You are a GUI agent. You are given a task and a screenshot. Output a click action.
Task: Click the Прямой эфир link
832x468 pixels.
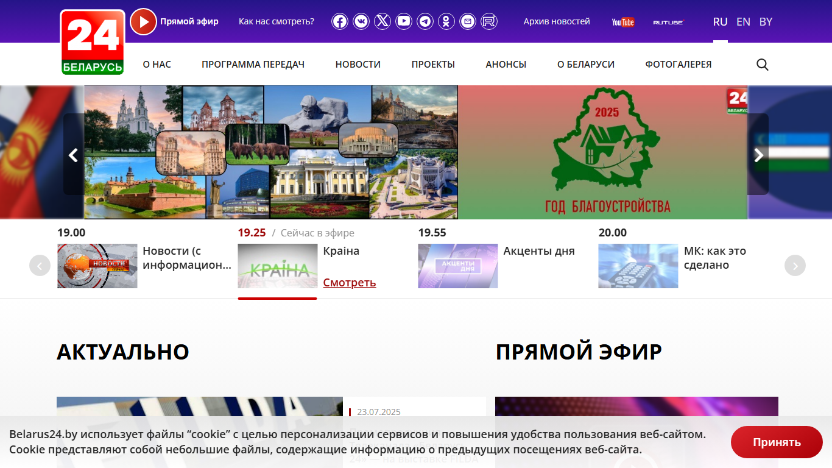click(189, 21)
